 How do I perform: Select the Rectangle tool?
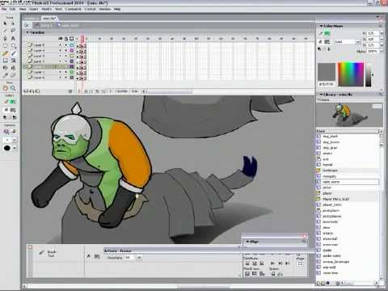point(13,46)
